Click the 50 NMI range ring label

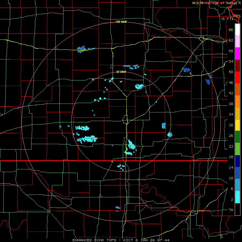coord(121,72)
